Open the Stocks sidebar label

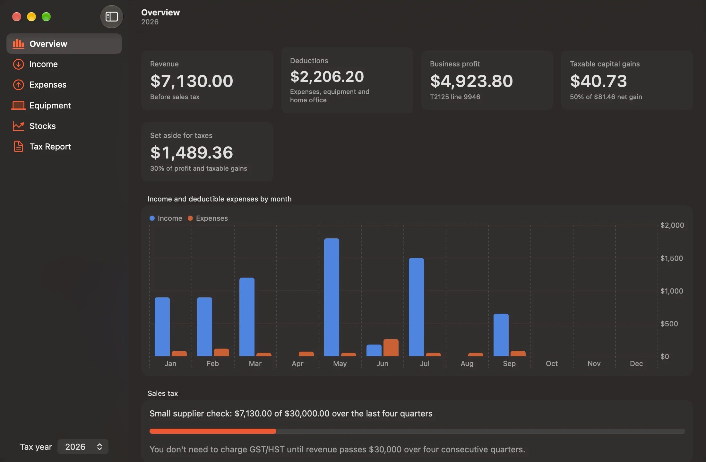[43, 126]
